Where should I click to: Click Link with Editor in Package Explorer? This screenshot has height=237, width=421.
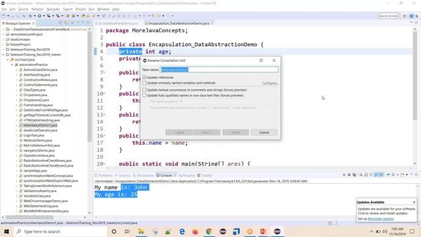(x=66, y=23)
